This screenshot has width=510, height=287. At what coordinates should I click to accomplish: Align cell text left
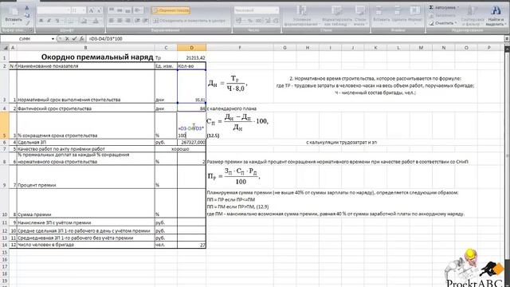click(112, 21)
